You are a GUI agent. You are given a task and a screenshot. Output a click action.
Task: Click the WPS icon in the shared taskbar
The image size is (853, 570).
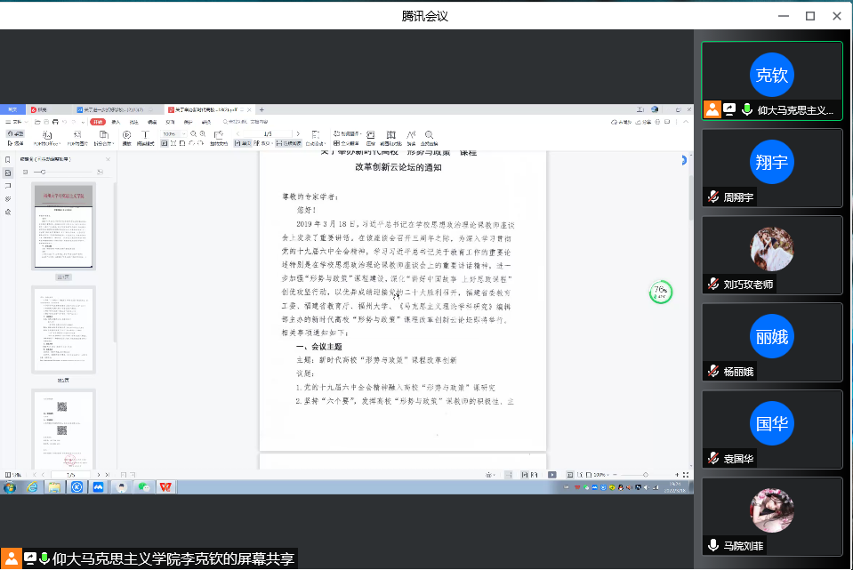coord(165,486)
